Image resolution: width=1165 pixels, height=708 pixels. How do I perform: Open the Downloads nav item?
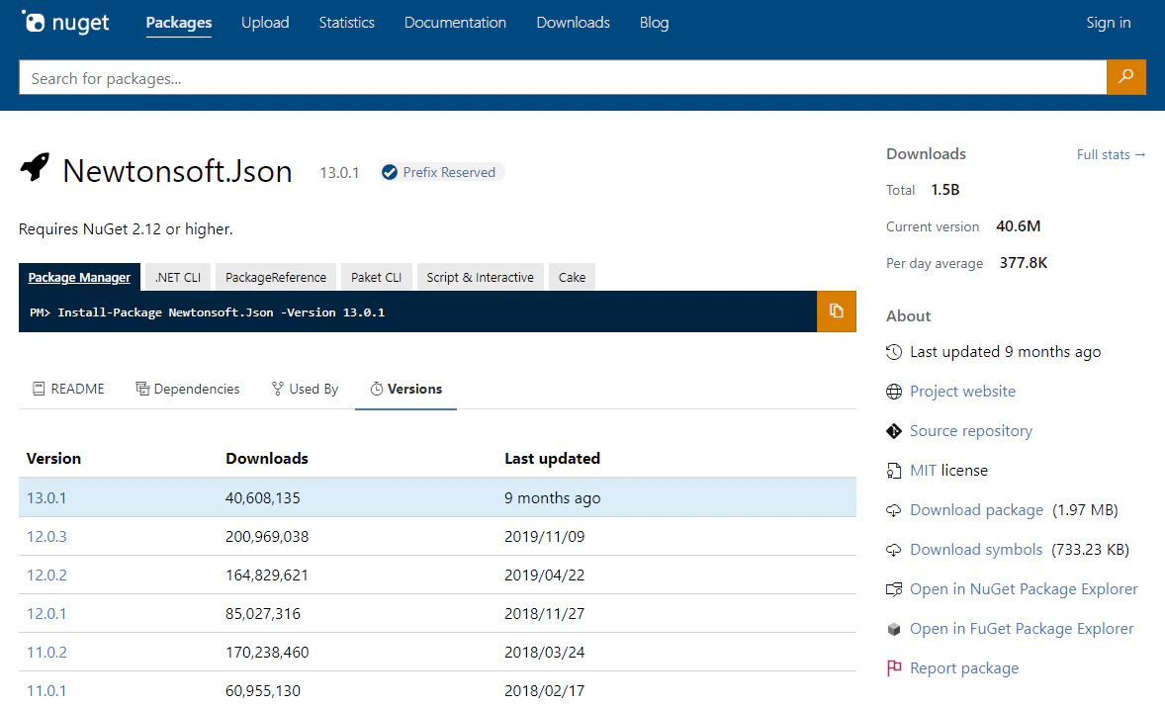pos(573,23)
